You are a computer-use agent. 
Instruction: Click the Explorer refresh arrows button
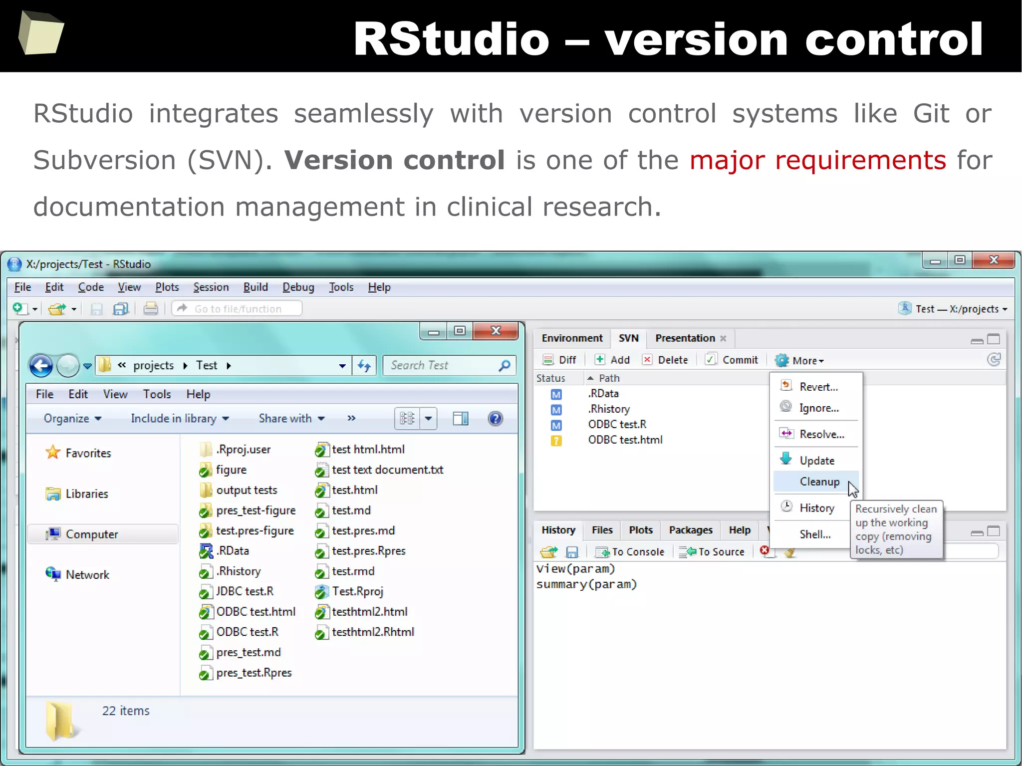pyautogui.click(x=364, y=366)
